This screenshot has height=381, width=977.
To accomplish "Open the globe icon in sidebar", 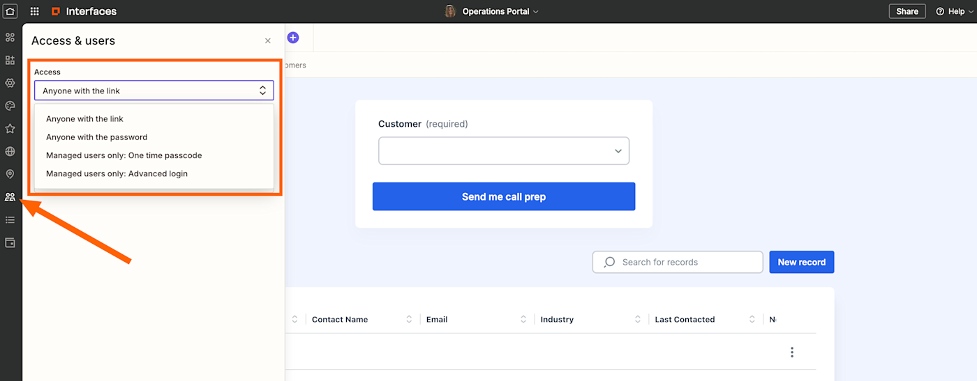I will (10, 151).
